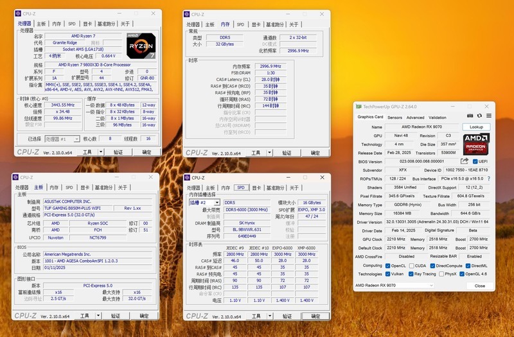Toggle DirectML checkbox
The height and width of the screenshot is (337, 514).
(468, 266)
